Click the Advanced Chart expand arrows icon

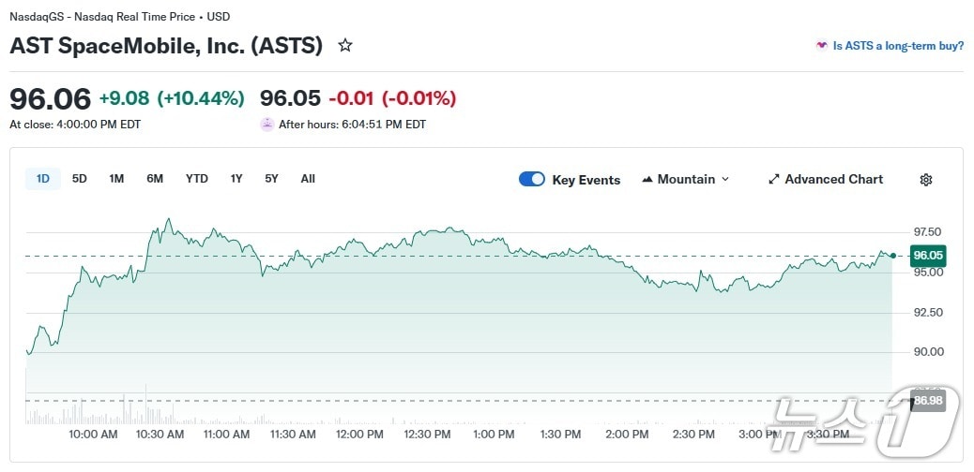[x=774, y=180]
